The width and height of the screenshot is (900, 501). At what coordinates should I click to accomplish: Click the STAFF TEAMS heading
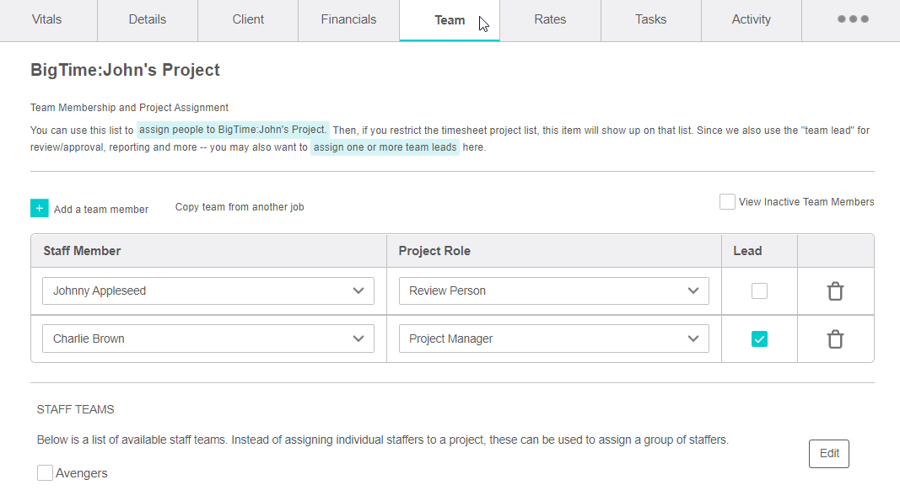pos(75,409)
